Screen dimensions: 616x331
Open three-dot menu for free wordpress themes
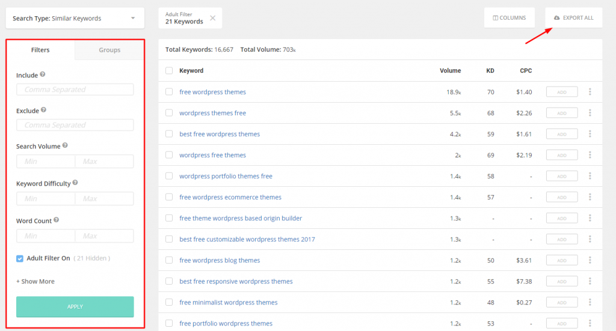(590, 92)
